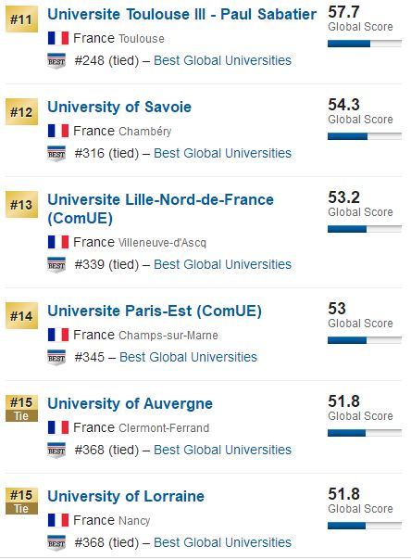Click France flag beside Villeneuve-d'Ascq
This screenshot has height=559, width=411.
[58, 242]
